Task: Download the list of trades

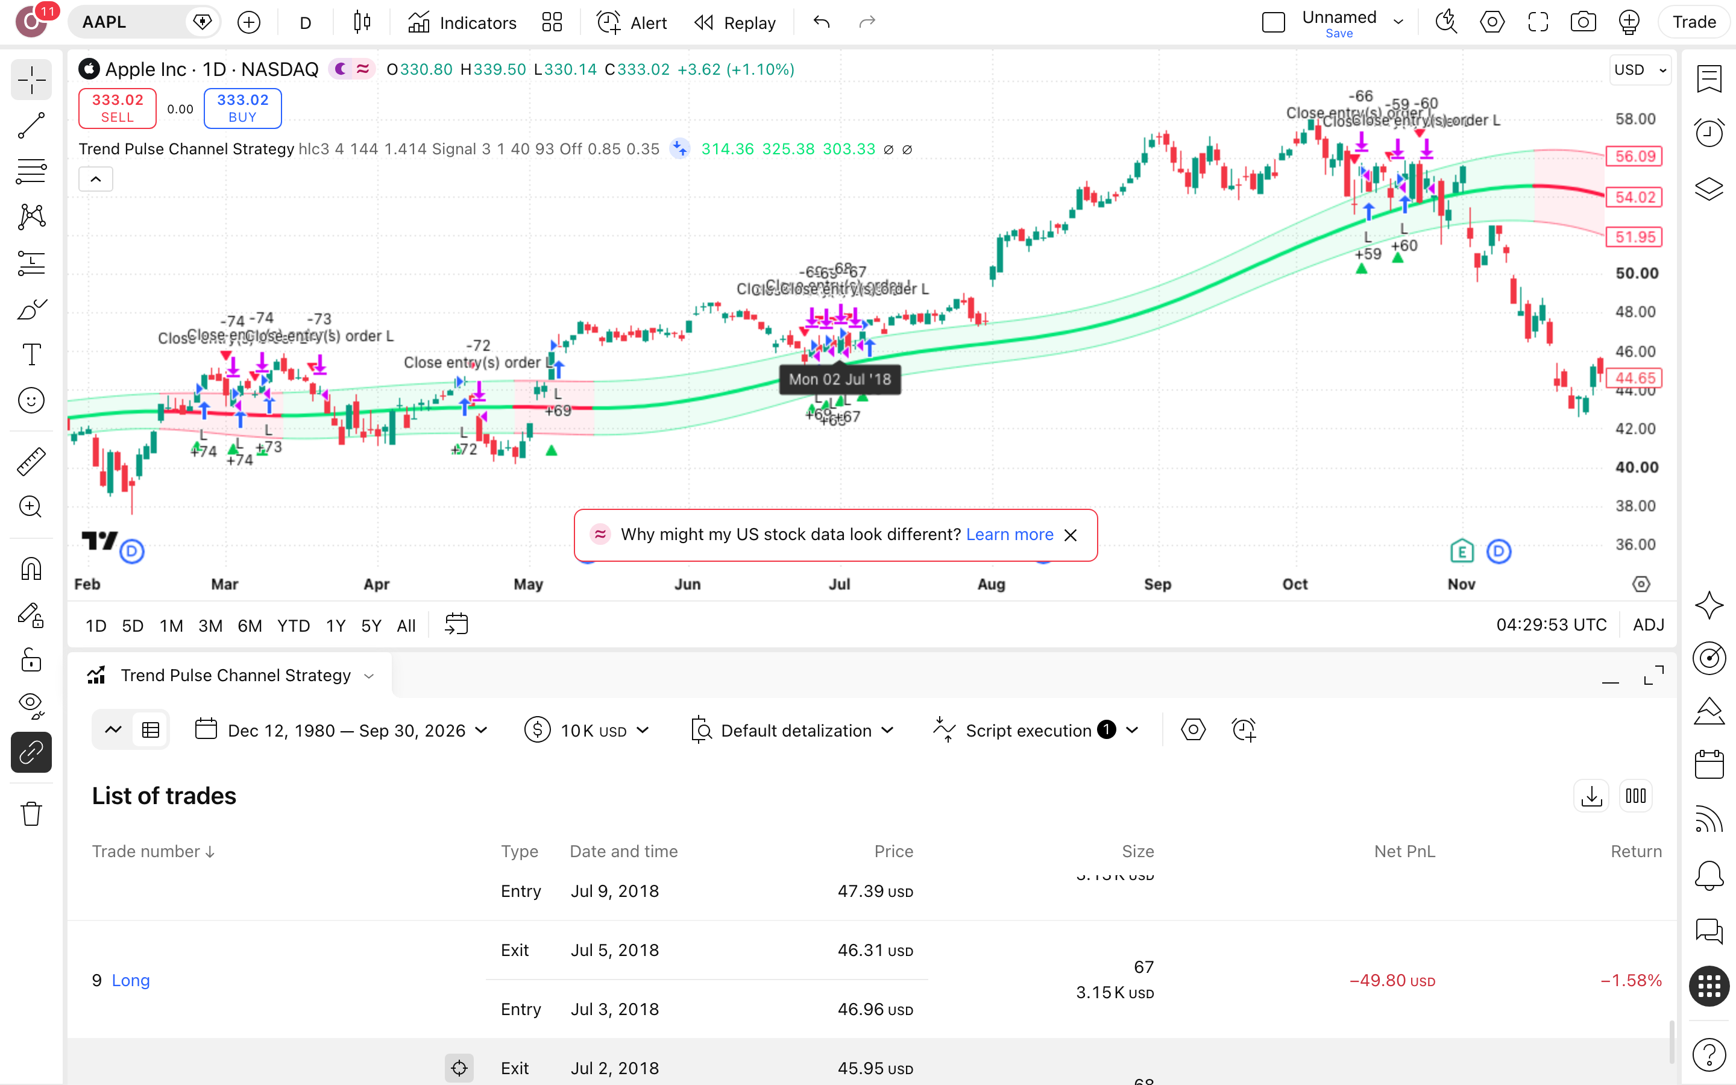Action: point(1591,796)
